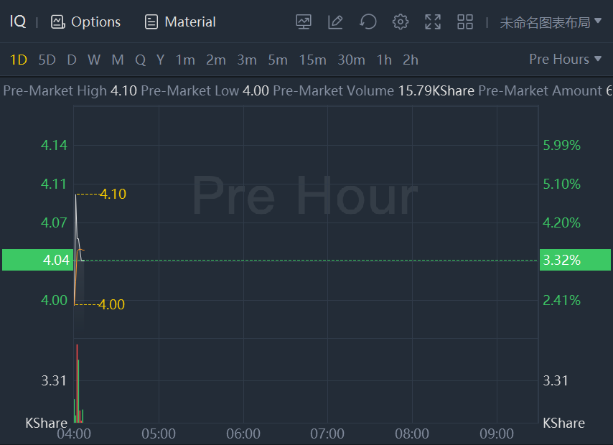The height and width of the screenshot is (445, 613).
Task: Open the 未命名图表布局 layout dropdown
Action: point(551,22)
